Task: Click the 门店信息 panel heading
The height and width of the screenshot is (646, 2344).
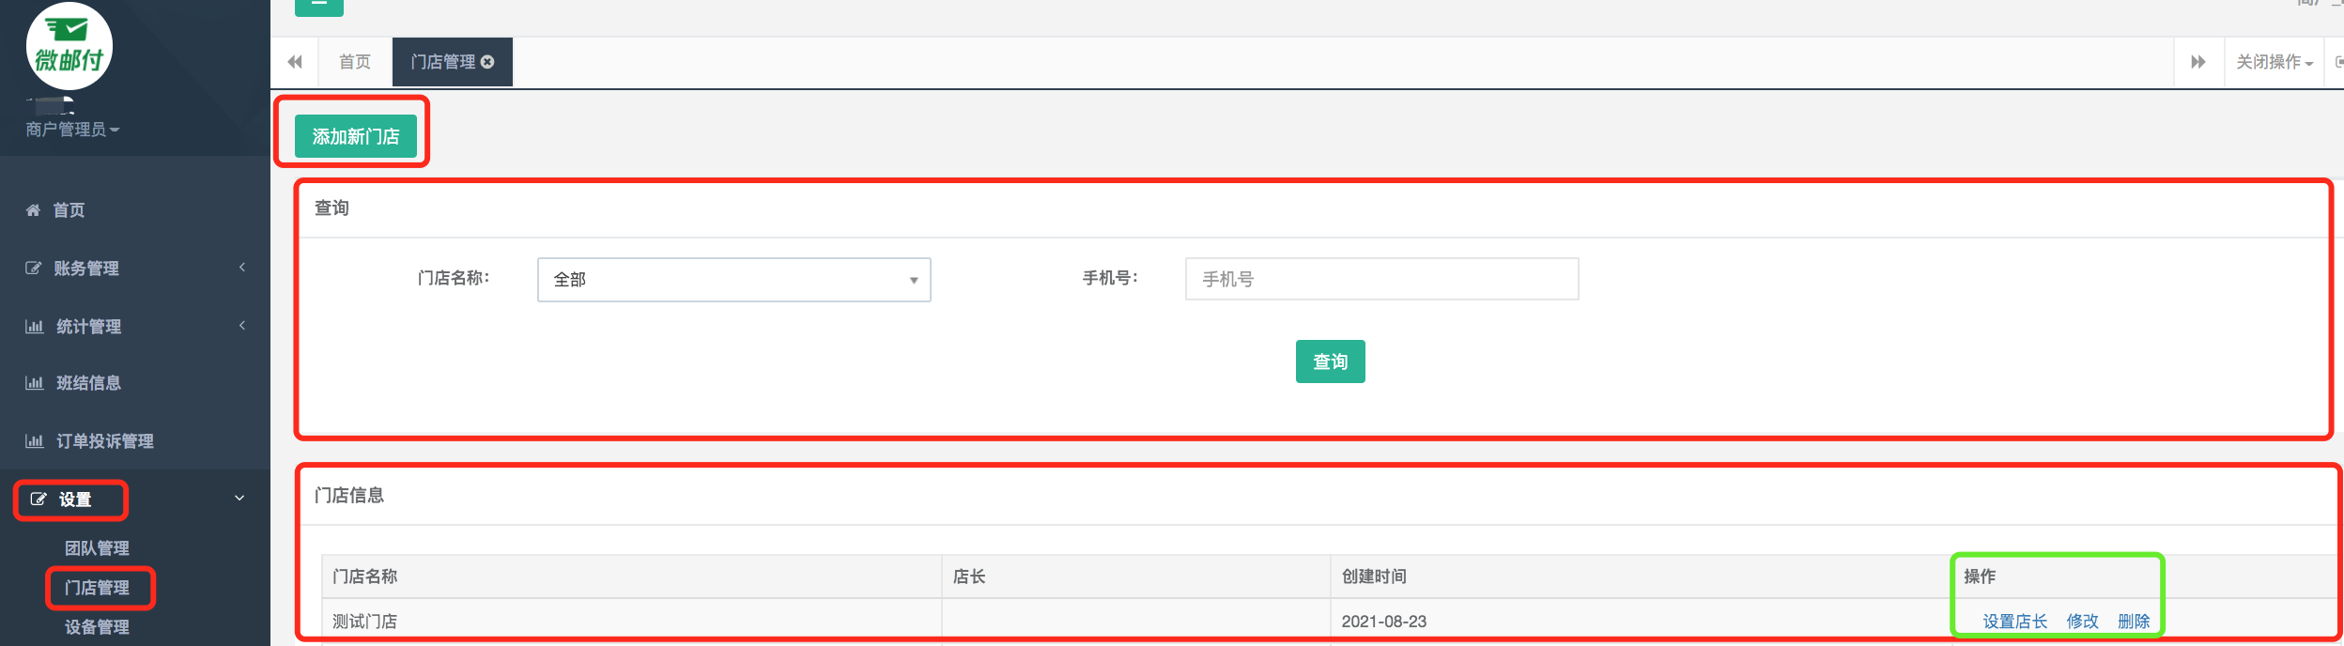Action: tap(349, 496)
